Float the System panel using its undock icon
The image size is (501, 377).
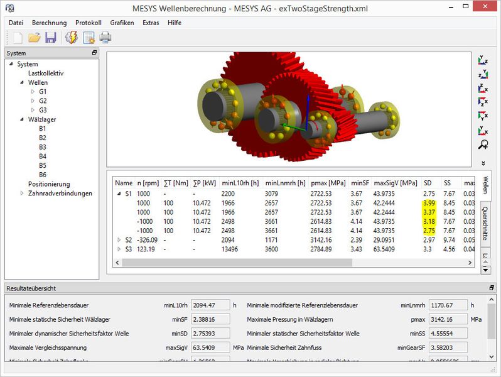tap(94, 53)
